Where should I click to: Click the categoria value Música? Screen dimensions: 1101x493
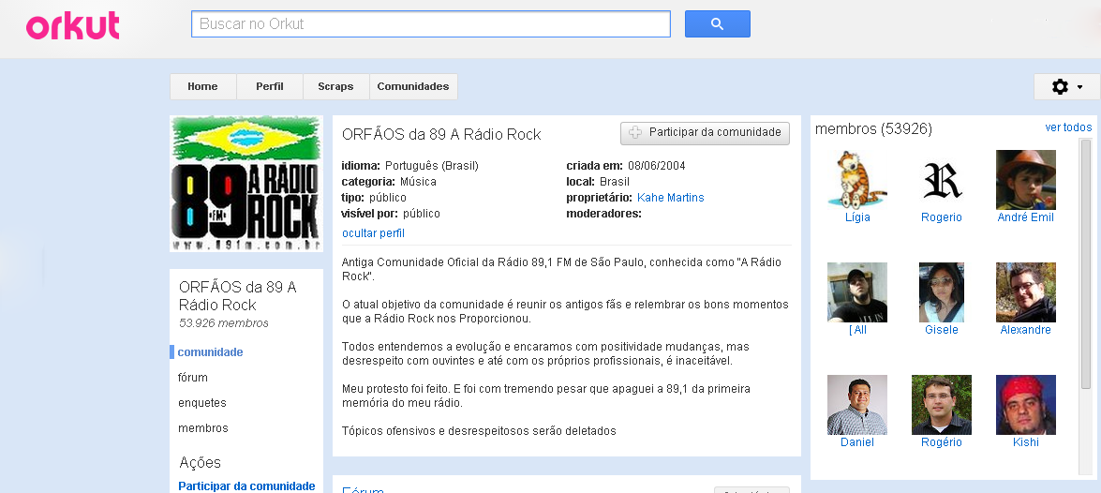click(418, 181)
